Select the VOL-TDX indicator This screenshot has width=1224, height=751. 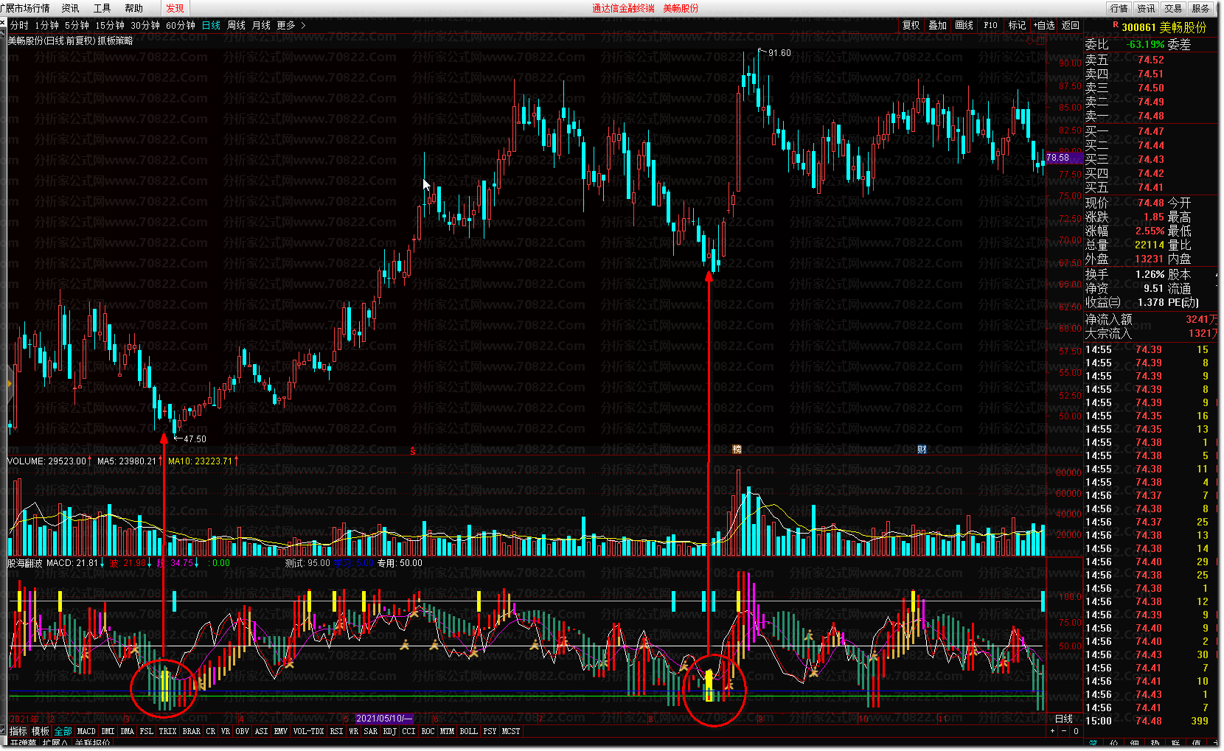click(309, 731)
